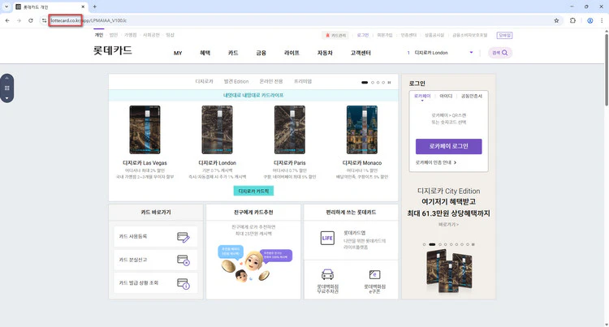
Task: Expand the 디지로카 London ranking dropdown arrow
Action: coord(471,53)
